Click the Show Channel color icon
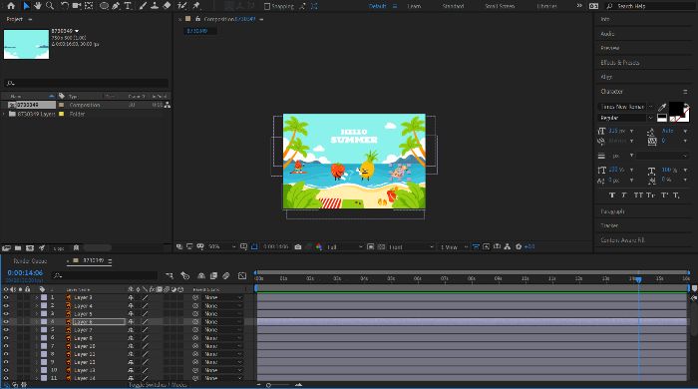 [319, 246]
